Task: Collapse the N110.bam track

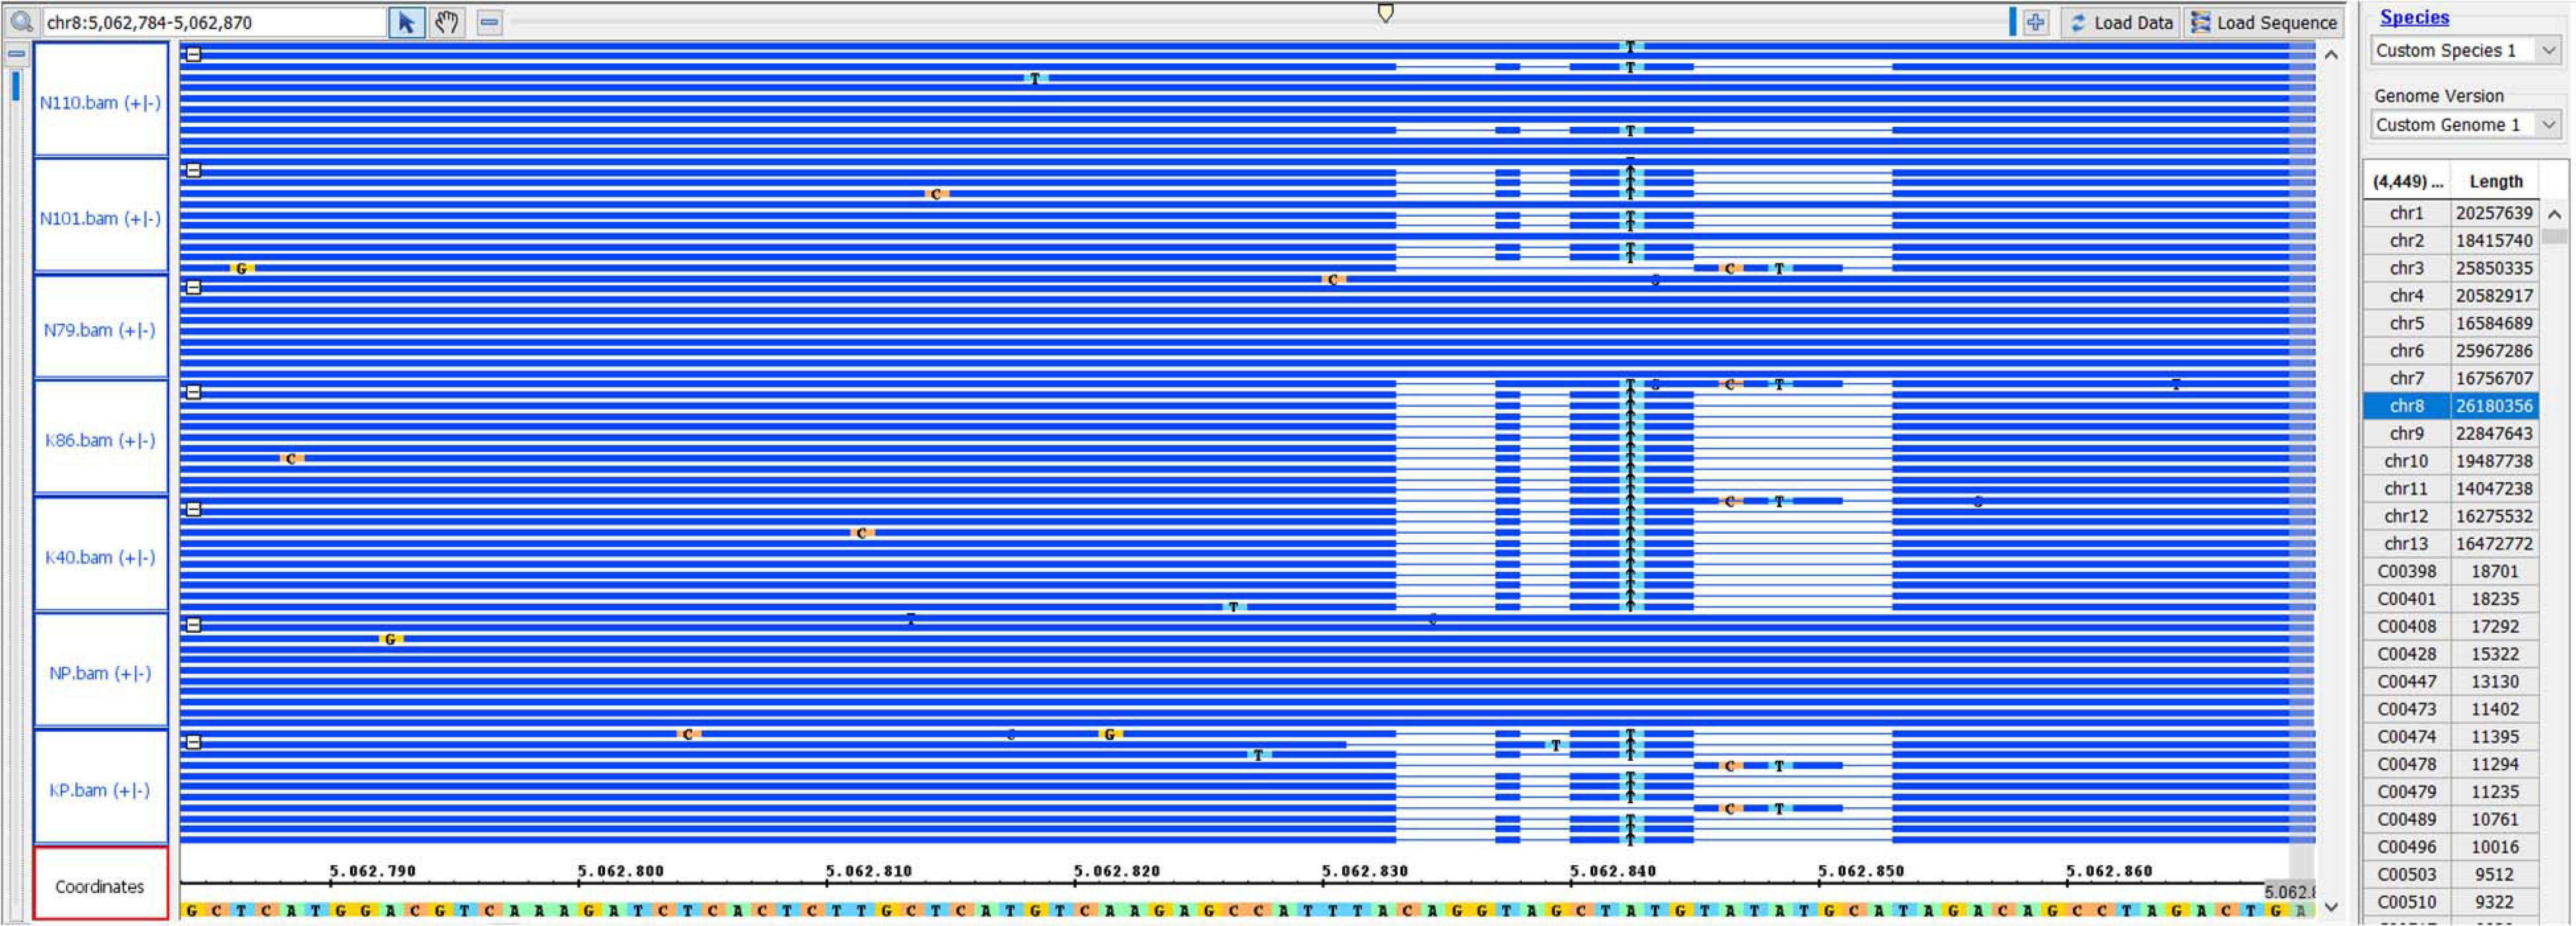Action: 194,54
